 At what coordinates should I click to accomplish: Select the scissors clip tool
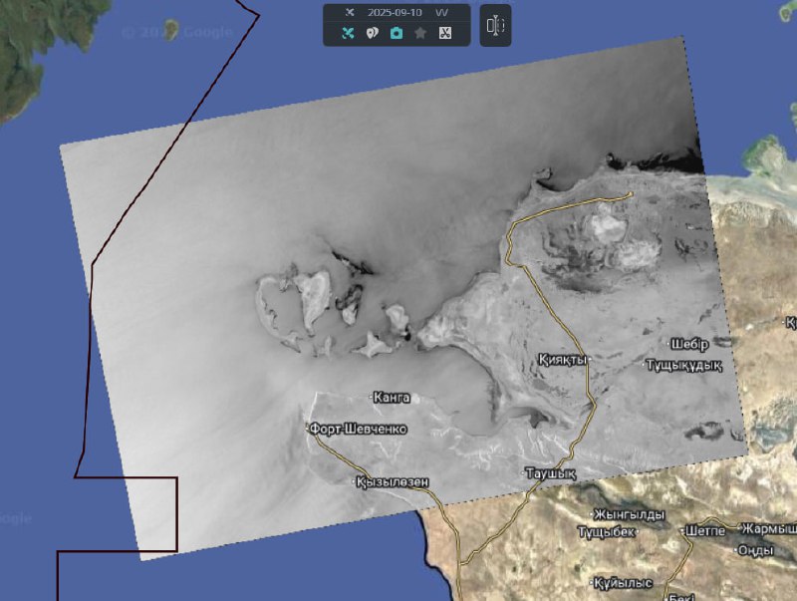pos(445,33)
